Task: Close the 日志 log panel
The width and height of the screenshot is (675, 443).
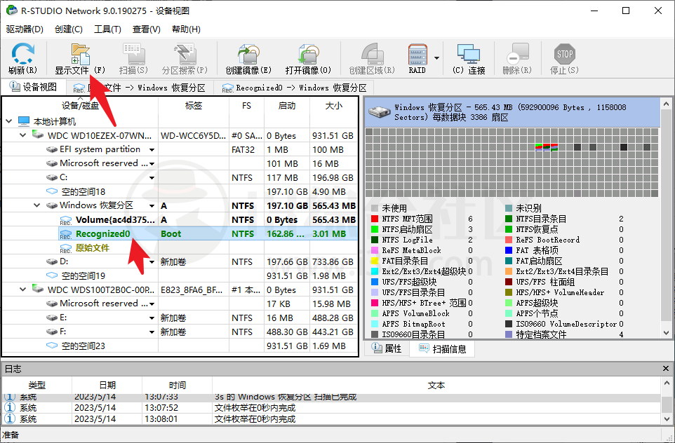Action: click(666, 369)
